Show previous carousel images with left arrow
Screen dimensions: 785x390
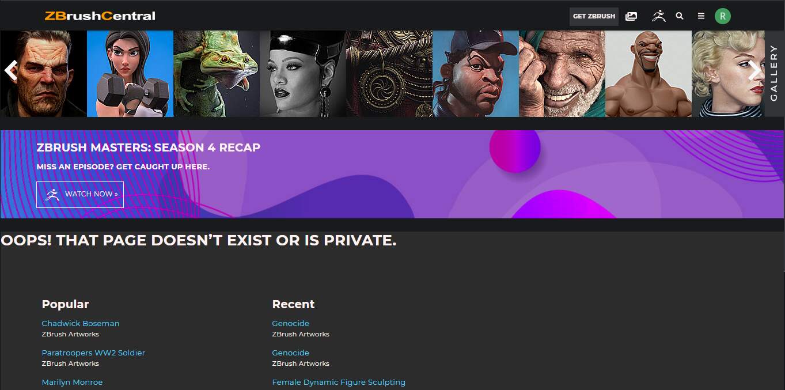[10, 70]
